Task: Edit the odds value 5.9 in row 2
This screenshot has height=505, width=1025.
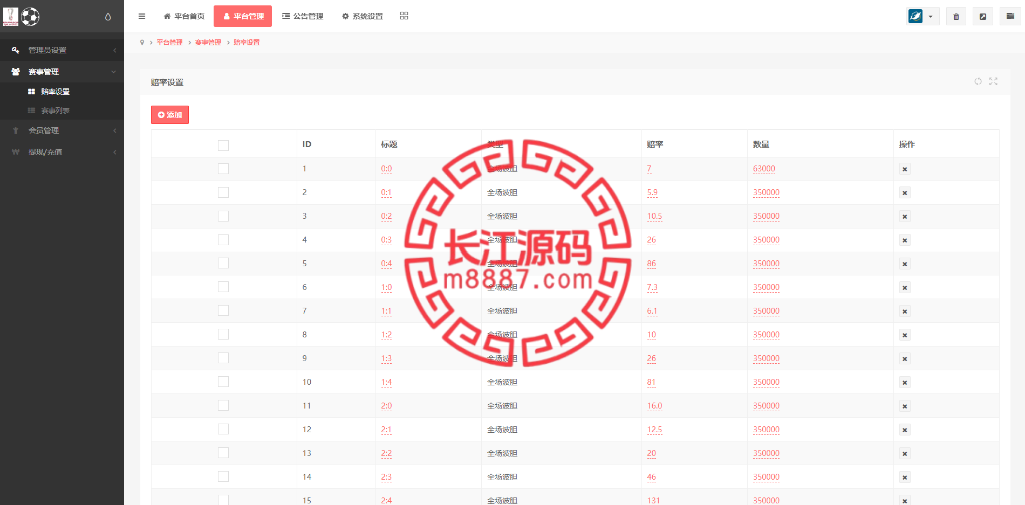Action: point(652,192)
